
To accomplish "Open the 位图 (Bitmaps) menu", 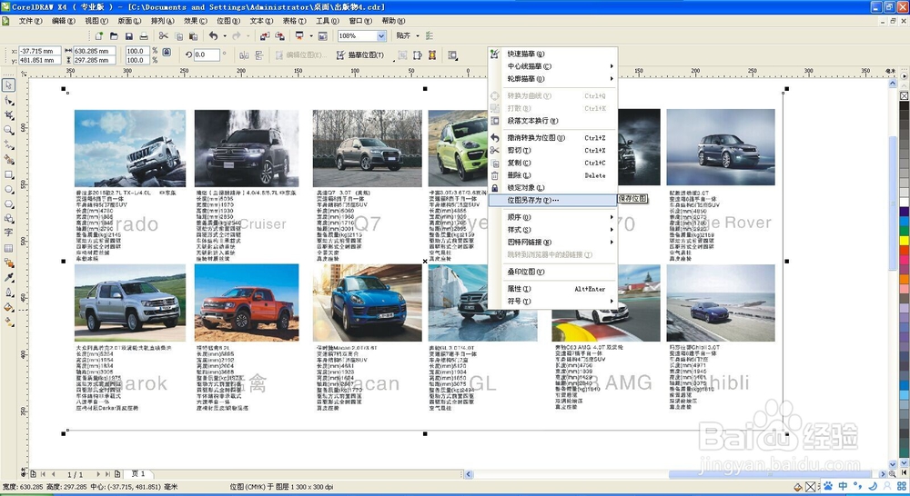I will coord(228,21).
